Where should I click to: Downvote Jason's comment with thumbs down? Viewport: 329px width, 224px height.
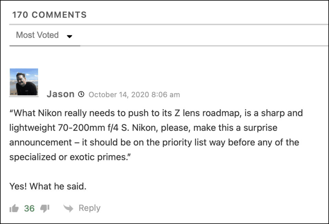(x=45, y=208)
